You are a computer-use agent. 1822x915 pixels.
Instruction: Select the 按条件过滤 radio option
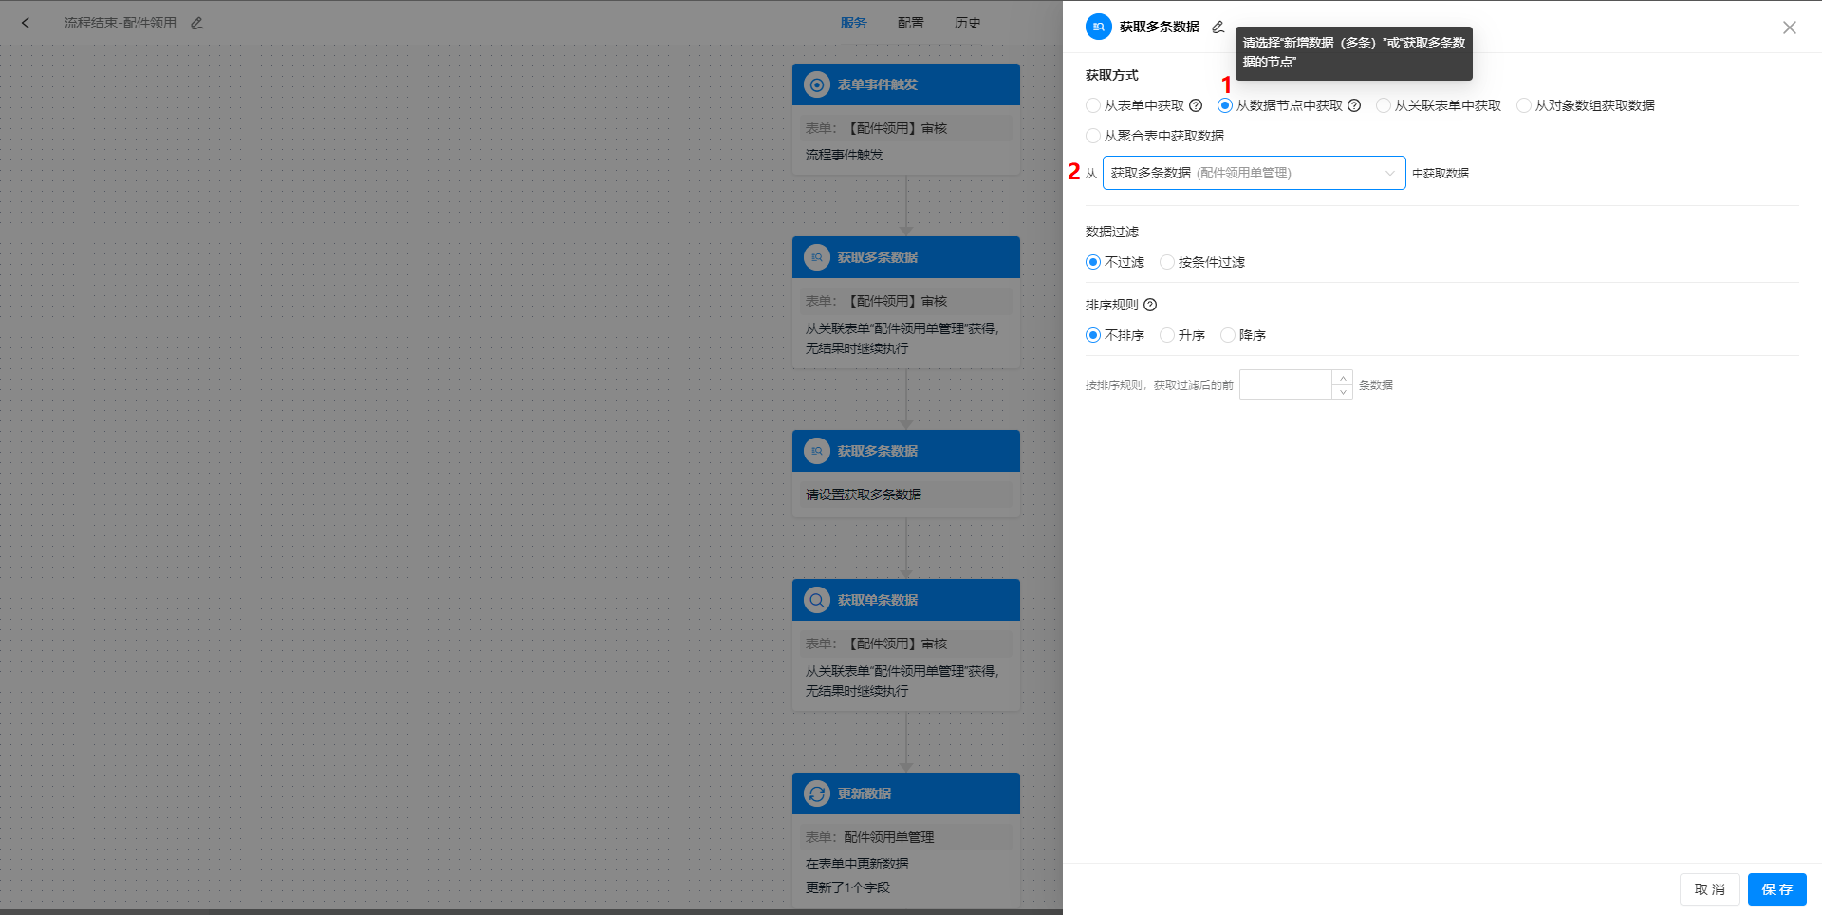click(x=1166, y=262)
